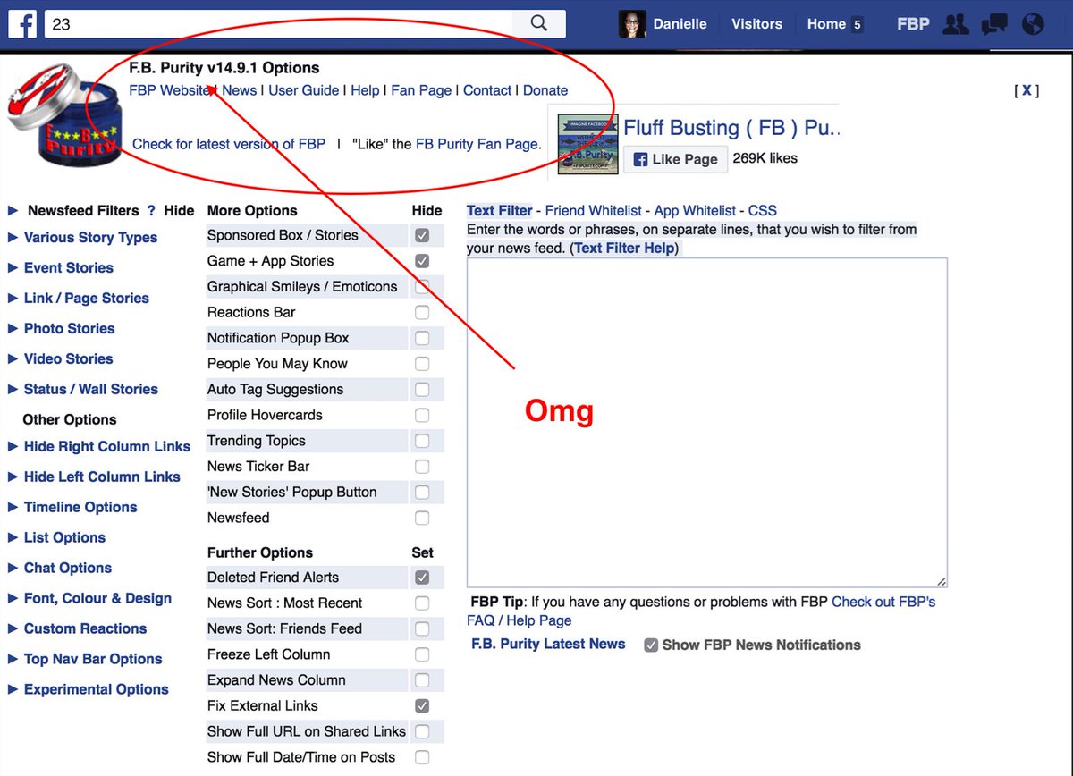Expand Custom Reactions section
The width and height of the screenshot is (1073, 776).
pos(86,629)
